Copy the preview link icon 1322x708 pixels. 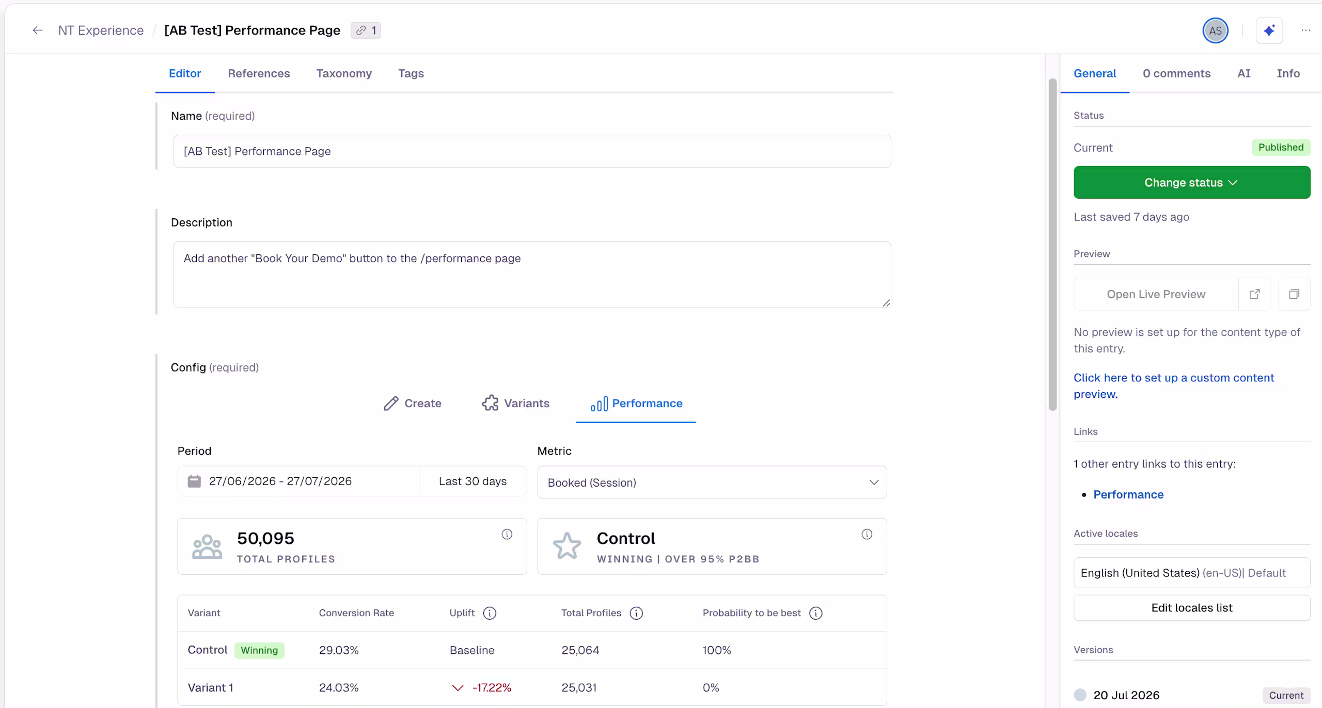1294,294
